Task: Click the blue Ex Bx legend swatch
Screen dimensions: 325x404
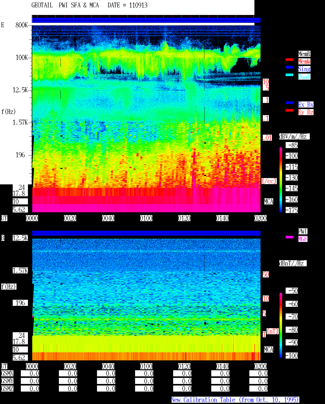Action: [289, 103]
